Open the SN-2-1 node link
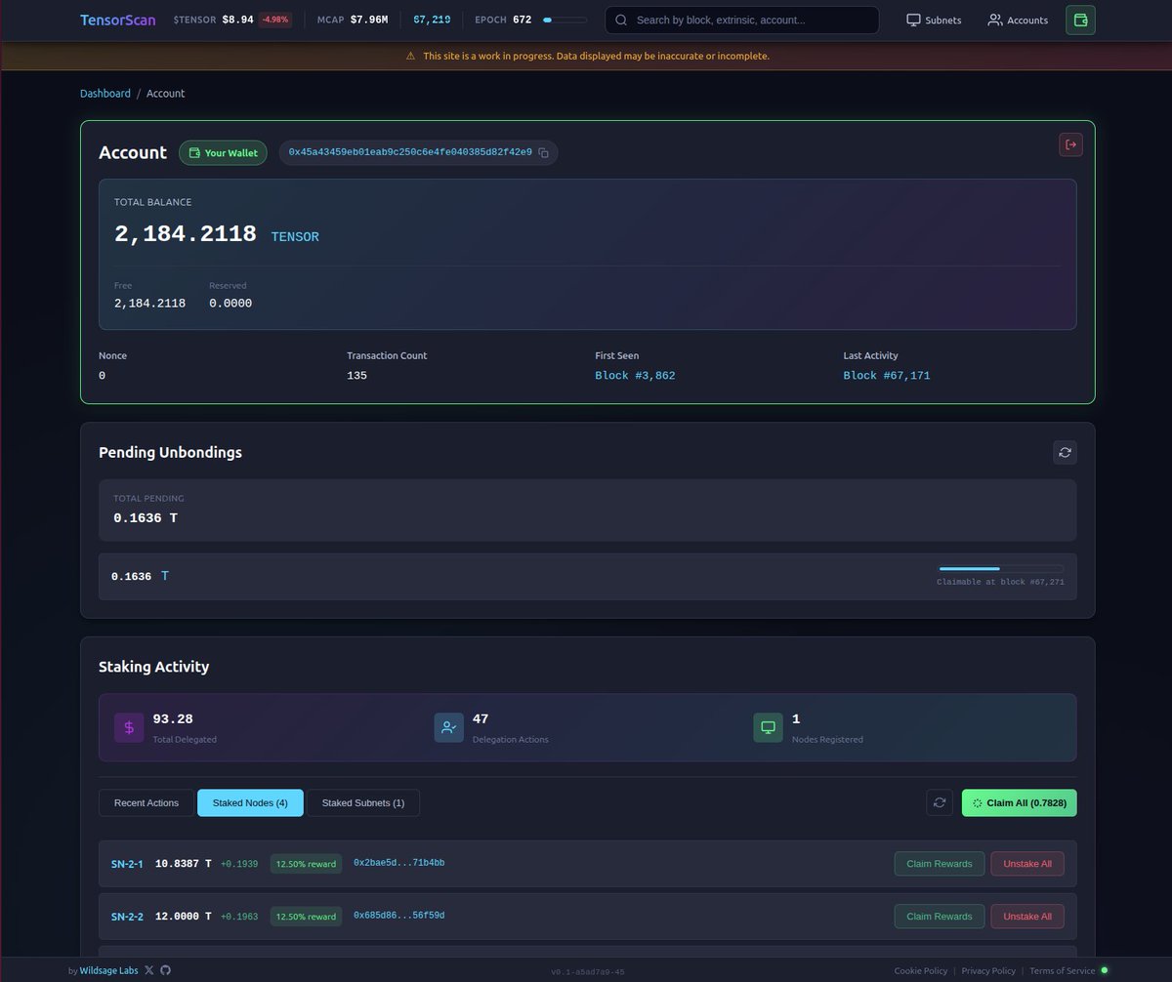 127,864
